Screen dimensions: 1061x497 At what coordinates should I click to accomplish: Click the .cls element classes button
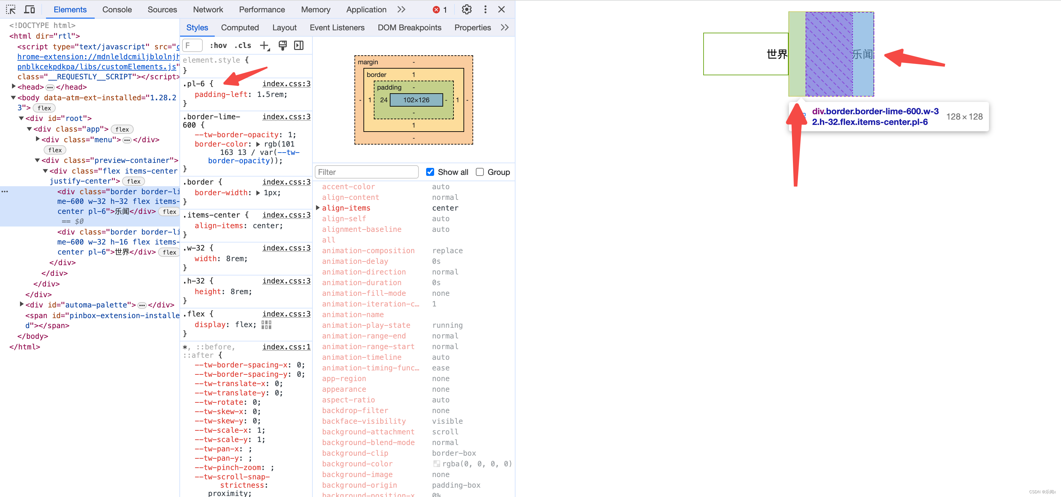[243, 46]
